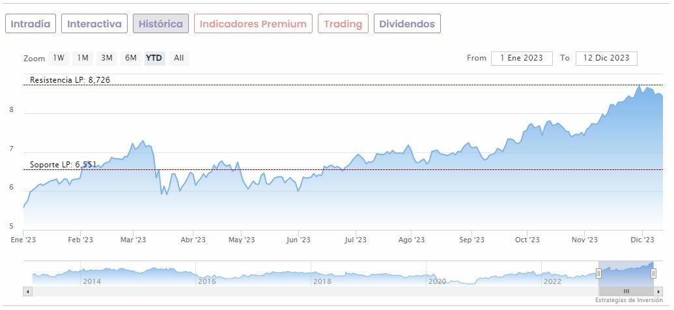Click the right navigator range handle
The image size is (674, 310).
[x=653, y=274]
